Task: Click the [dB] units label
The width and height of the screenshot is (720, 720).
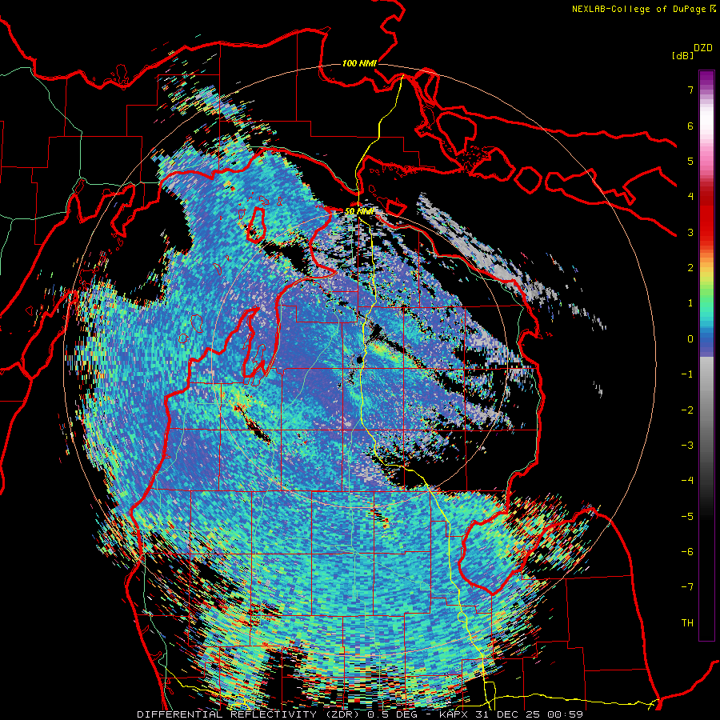Action: 682,55
